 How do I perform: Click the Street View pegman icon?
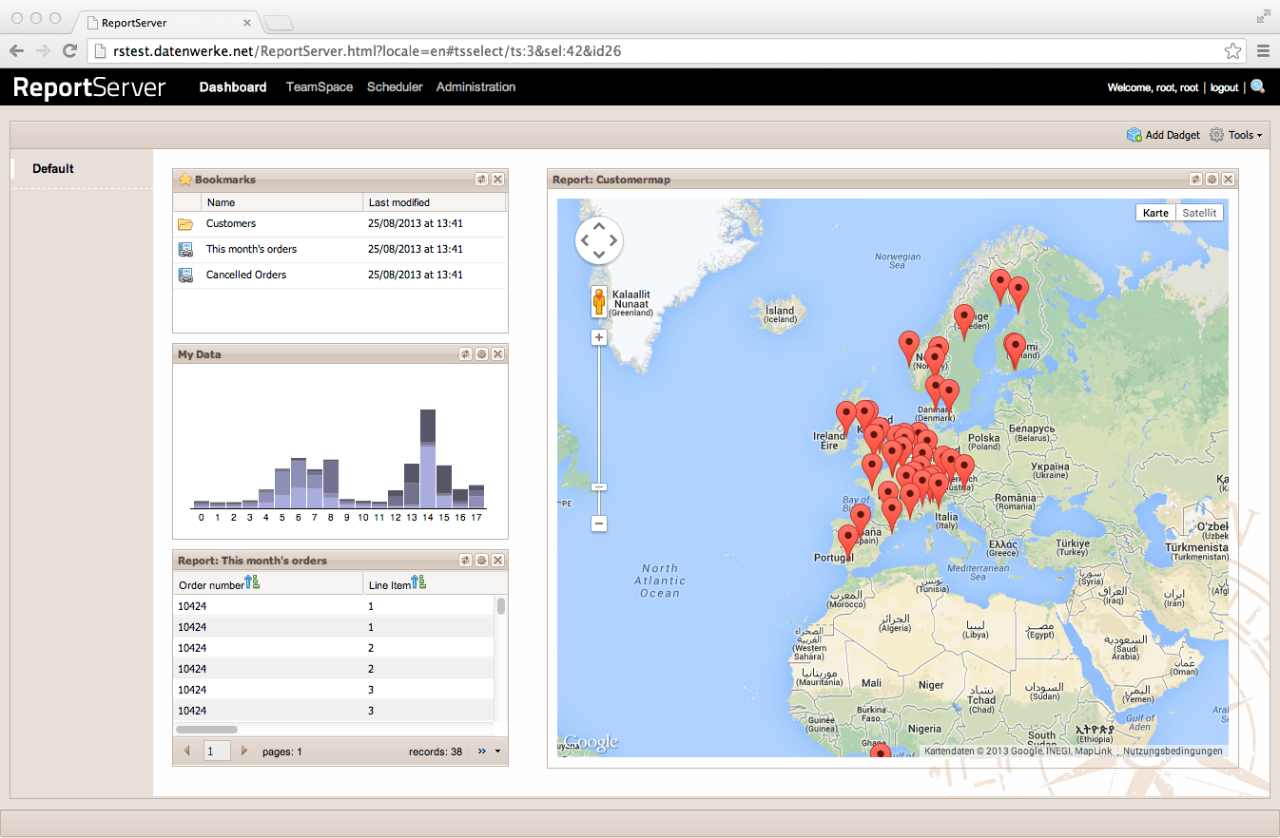tap(599, 301)
